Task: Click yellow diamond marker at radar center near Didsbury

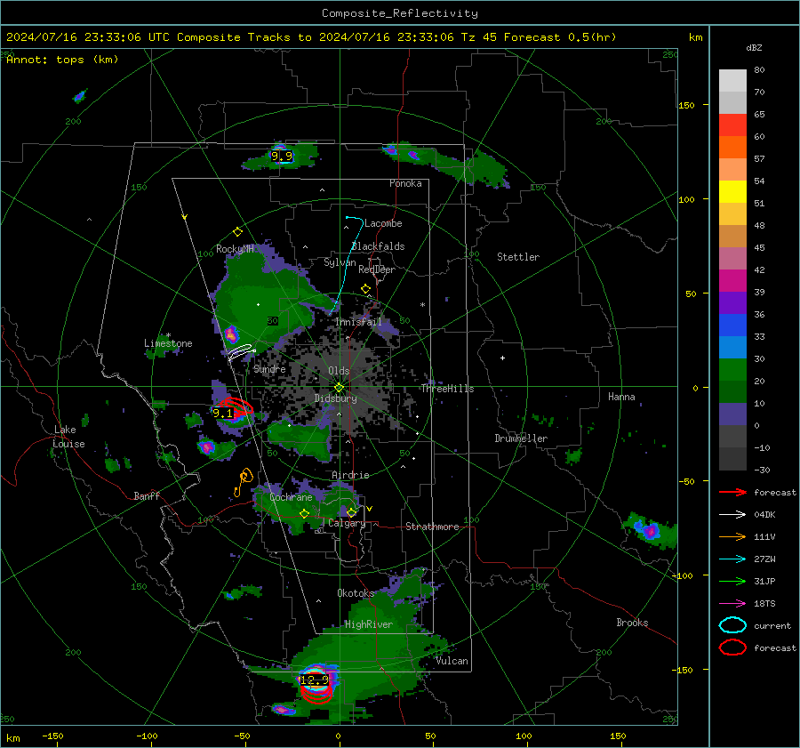Action: pyautogui.click(x=339, y=388)
